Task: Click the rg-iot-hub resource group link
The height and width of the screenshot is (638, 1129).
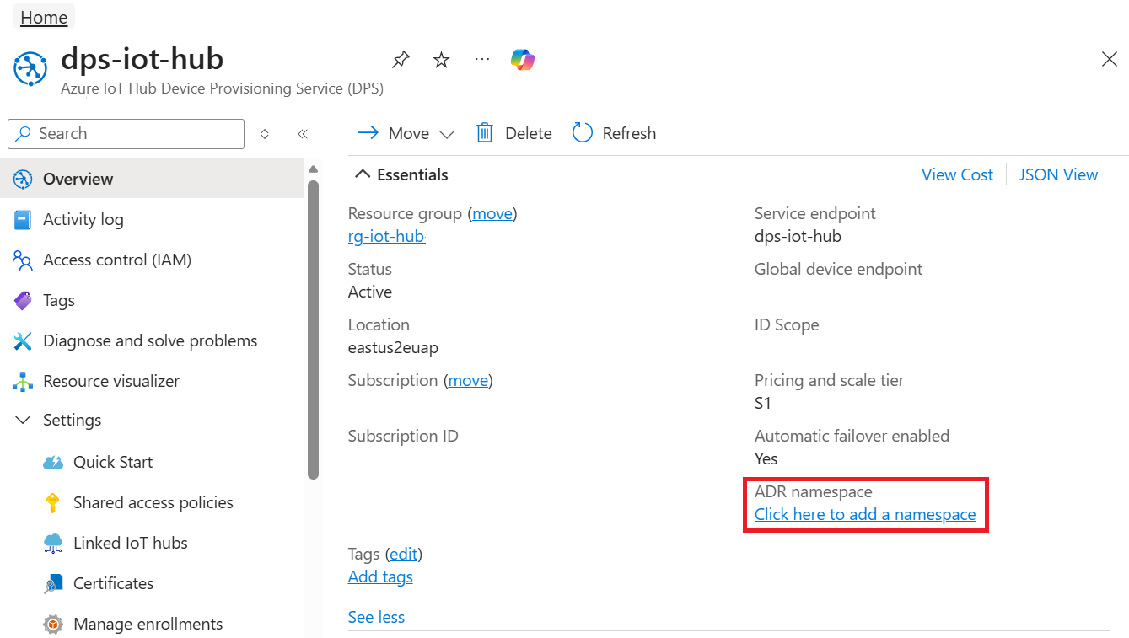Action: [386, 236]
